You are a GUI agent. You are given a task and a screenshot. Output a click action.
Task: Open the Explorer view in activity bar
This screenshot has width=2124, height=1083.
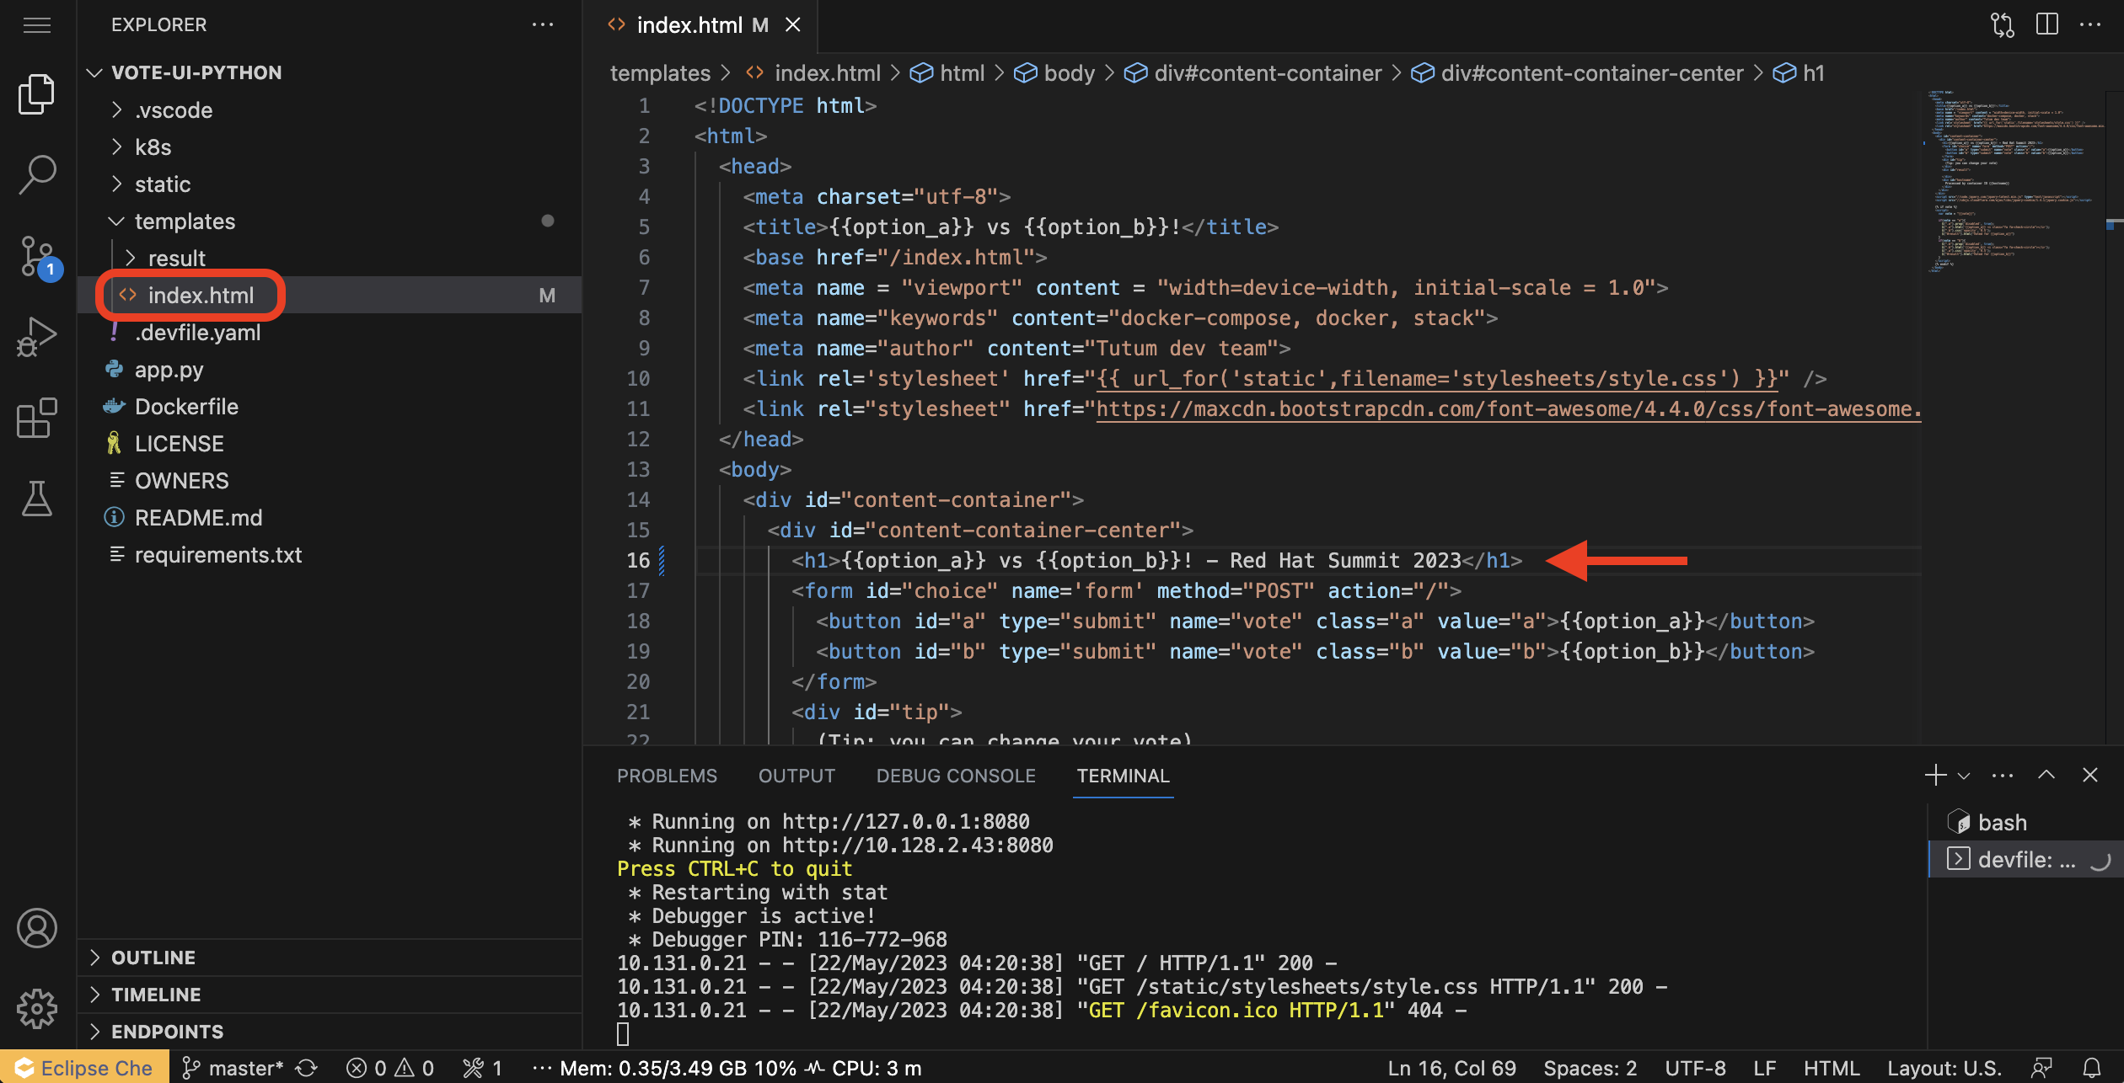[x=37, y=93]
